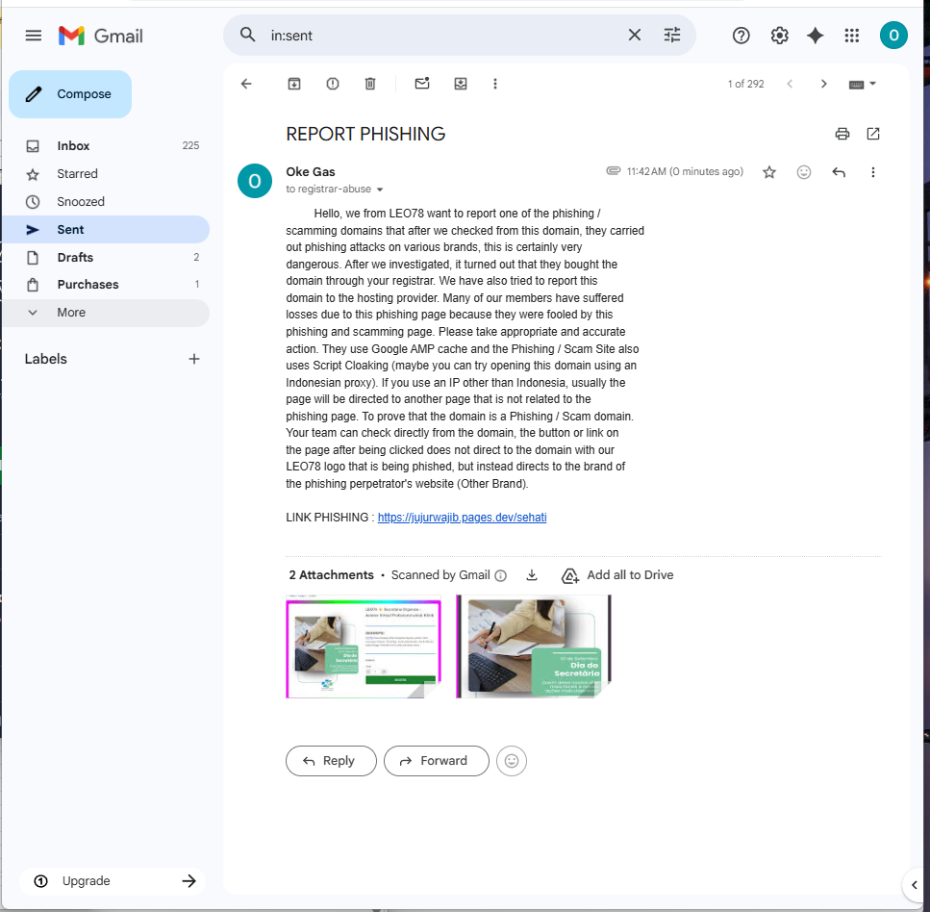Click Add all to Drive
930x912 pixels.
pos(617,575)
